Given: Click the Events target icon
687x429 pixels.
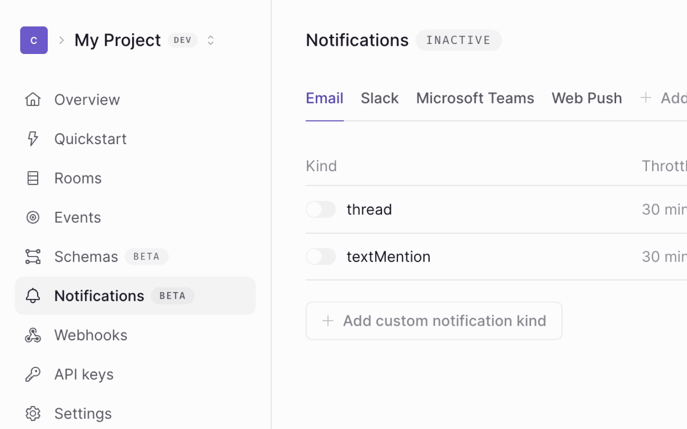Looking at the screenshot, I should point(32,217).
